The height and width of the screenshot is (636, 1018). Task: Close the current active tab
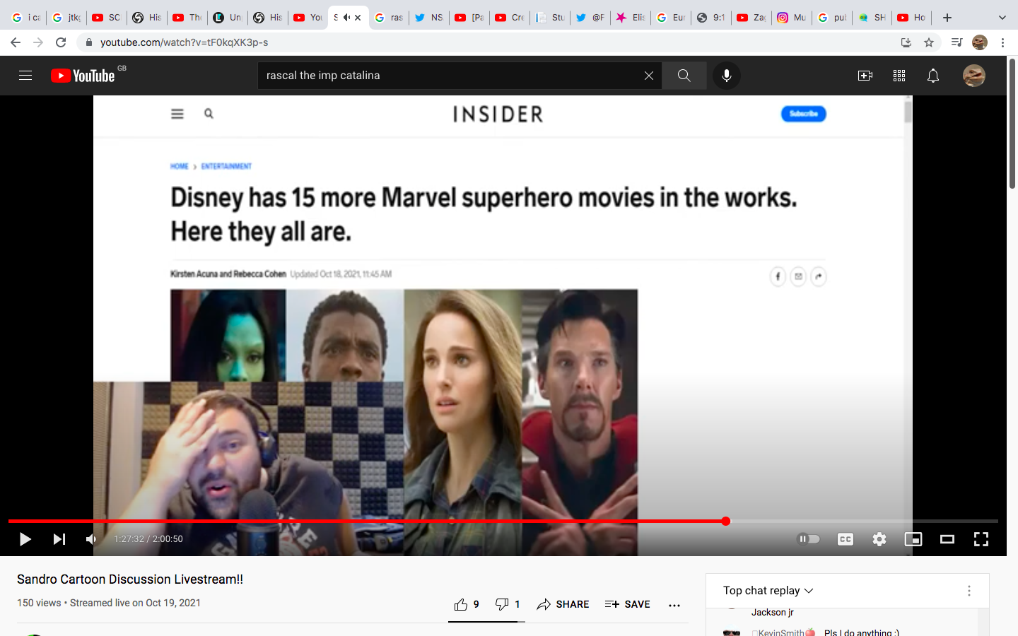358,18
